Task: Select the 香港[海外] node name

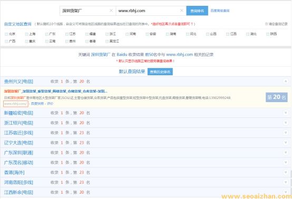Action: [x=14, y=172]
